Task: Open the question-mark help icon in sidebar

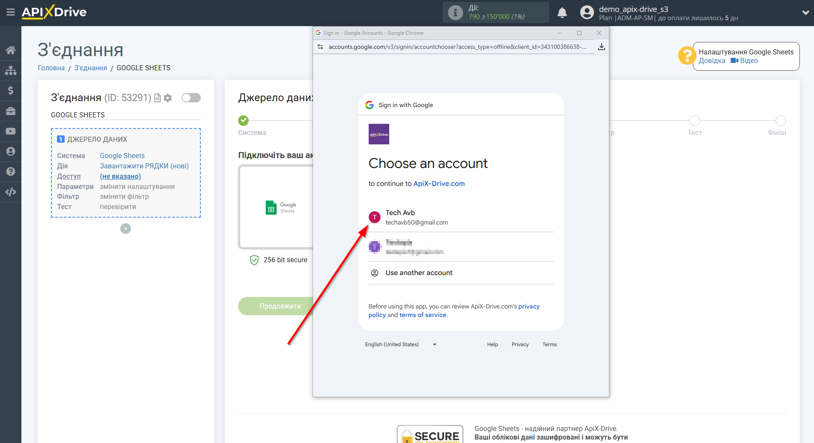Action: pos(11,171)
